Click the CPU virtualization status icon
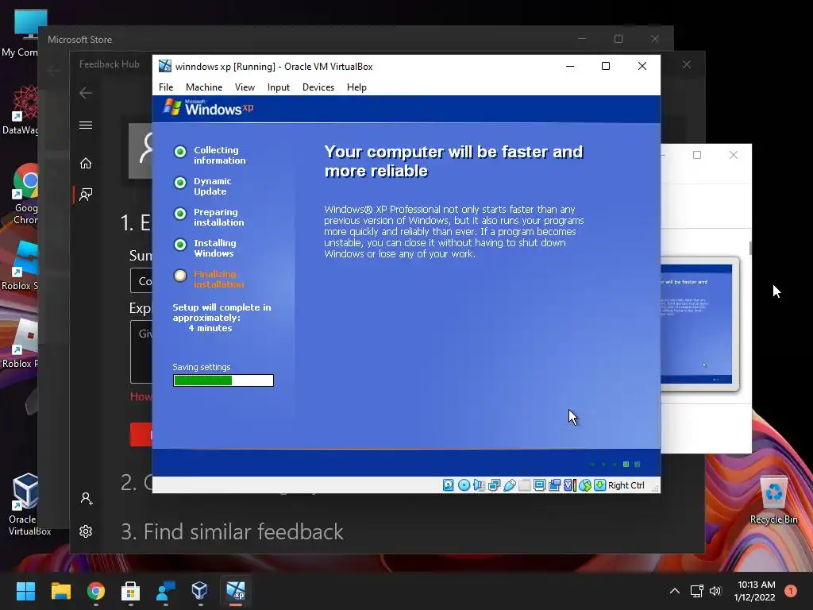The height and width of the screenshot is (610, 813). click(570, 485)
